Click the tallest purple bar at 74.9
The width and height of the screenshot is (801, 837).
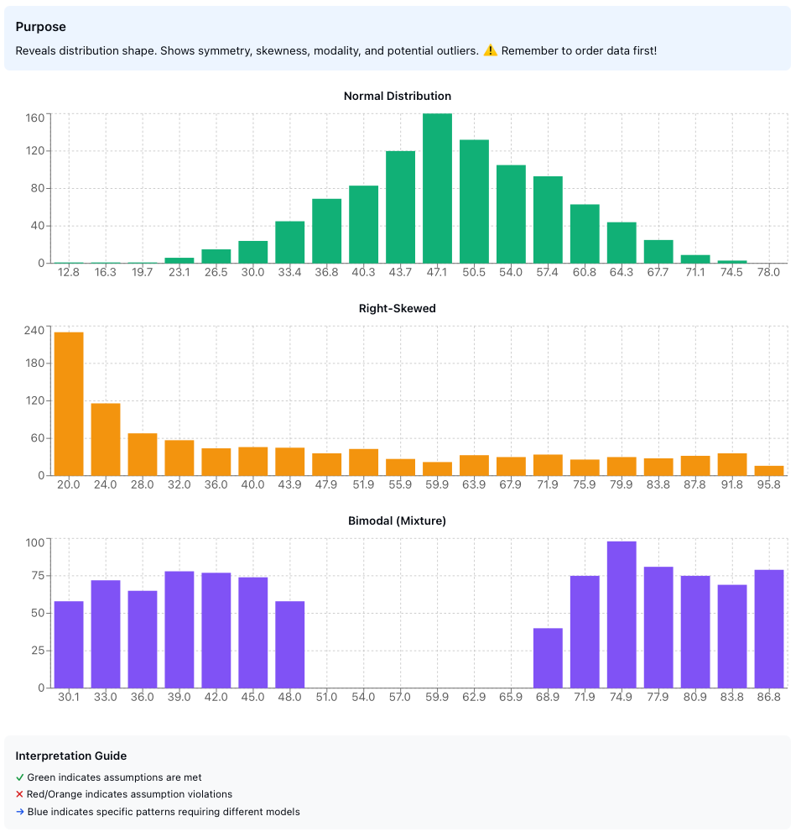(621, 613)
